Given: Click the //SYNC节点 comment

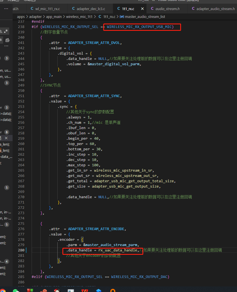Looking at the screenshot, I should click(x=51, y=85).
